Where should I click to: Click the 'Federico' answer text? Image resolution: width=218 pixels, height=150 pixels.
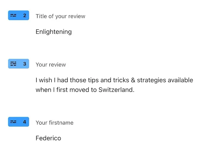click(x=48, y=138)
